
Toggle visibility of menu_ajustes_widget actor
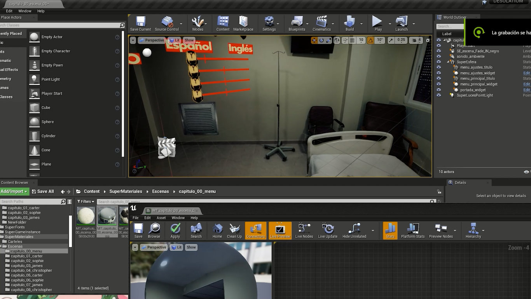(439, 73)
